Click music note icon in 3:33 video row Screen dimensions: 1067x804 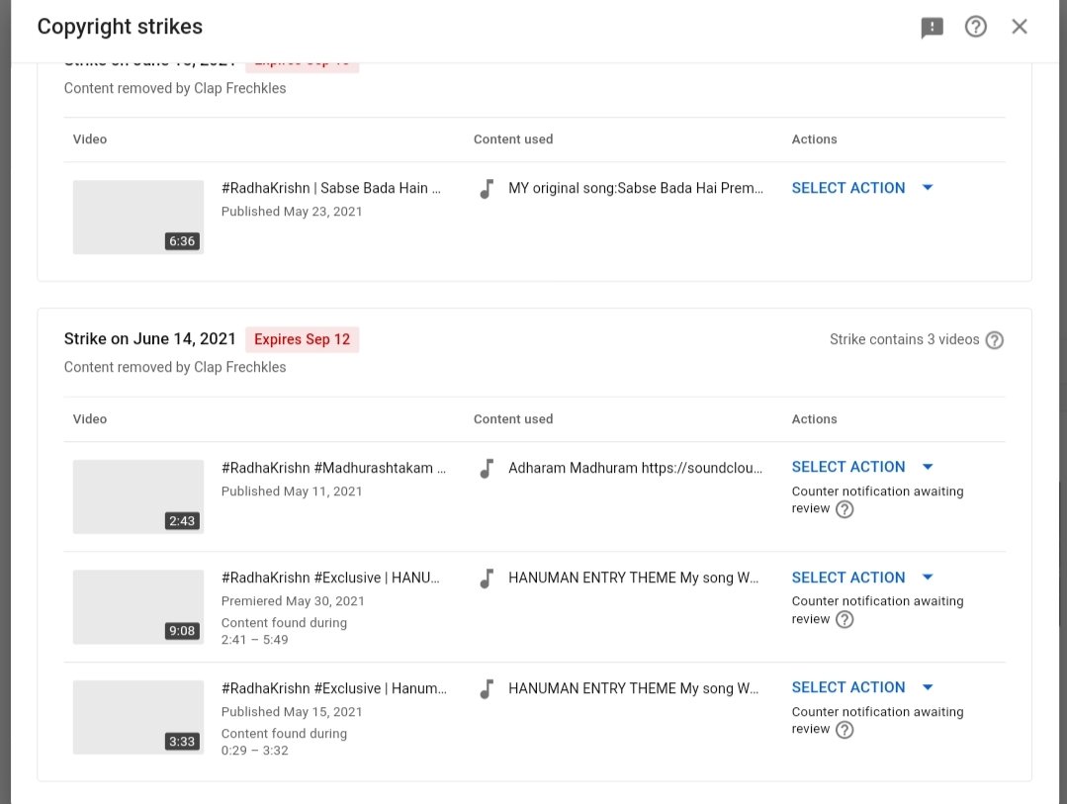[x=487, y=689]
